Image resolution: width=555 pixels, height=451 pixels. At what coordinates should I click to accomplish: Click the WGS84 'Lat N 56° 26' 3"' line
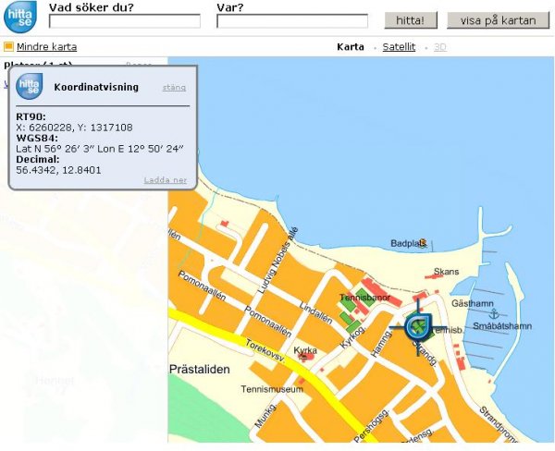[x=100, y=149]
